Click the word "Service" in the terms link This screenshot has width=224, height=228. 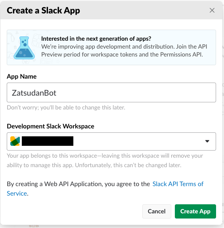pyautogui.click(x=17, y=194)
